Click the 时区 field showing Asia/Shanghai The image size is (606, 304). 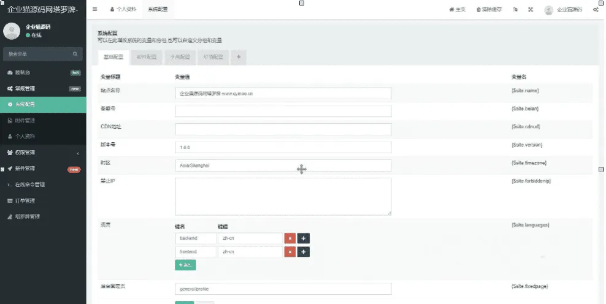[x=283, y=165]
